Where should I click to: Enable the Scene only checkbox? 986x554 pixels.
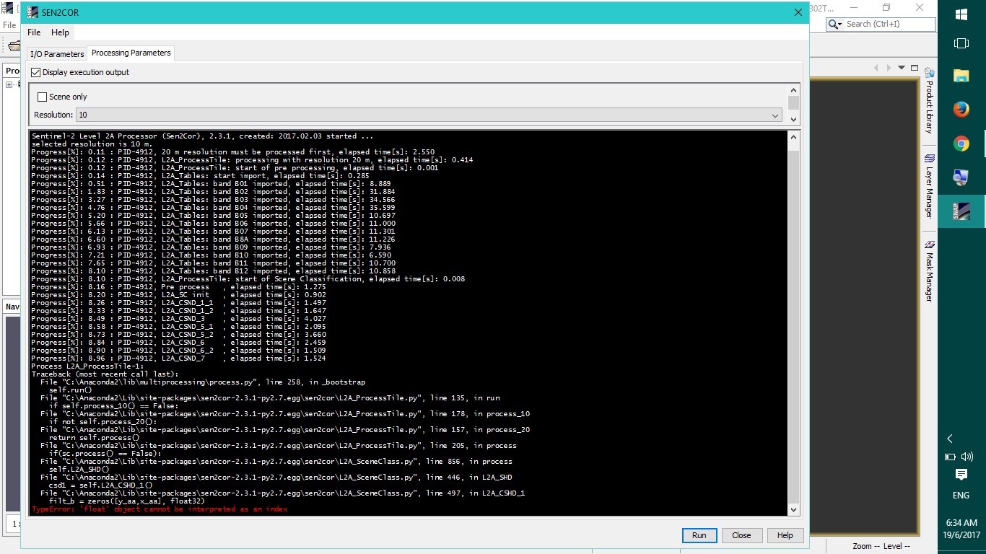pos(42,97)
